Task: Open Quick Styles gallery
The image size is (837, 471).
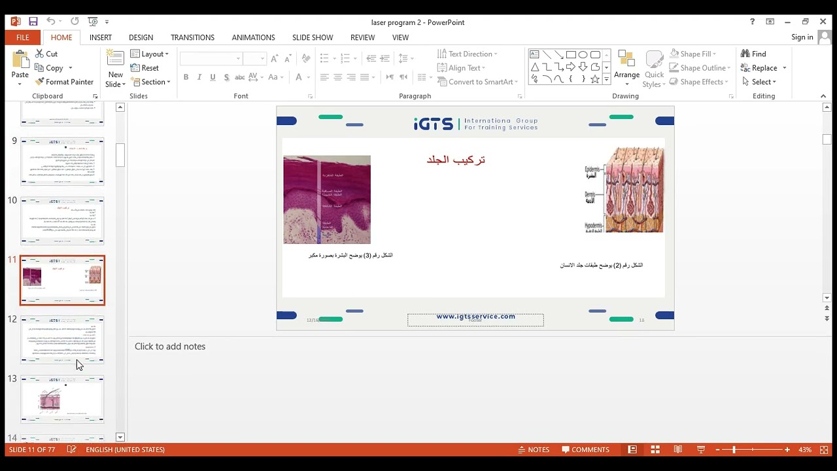Action: pos(654,69)
